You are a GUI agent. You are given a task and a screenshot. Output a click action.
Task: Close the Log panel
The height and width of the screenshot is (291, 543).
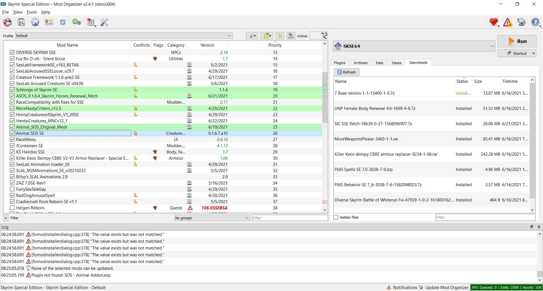pyautogui.click(x=539, y=227)
